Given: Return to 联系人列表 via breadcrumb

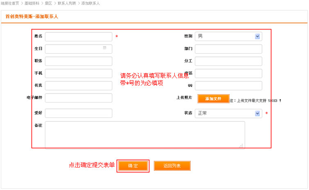Looking at the screenshot, I should [67, 3].
